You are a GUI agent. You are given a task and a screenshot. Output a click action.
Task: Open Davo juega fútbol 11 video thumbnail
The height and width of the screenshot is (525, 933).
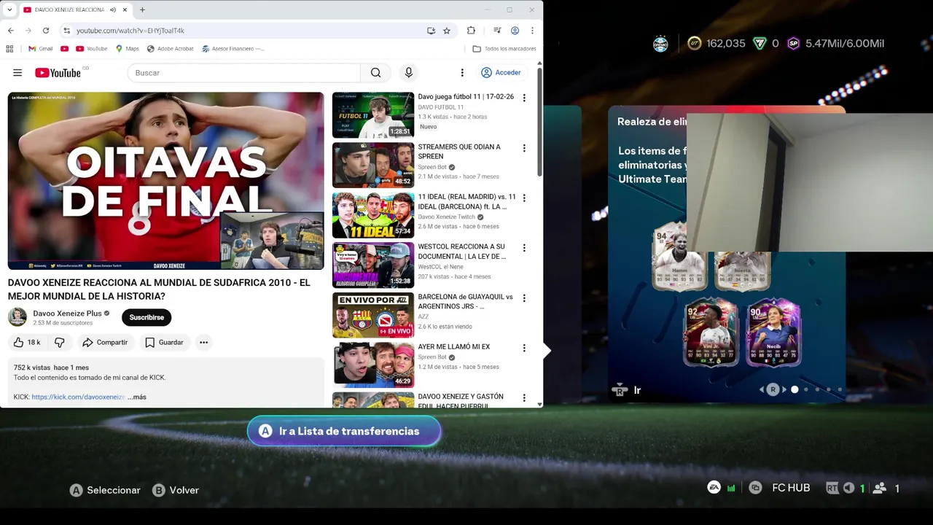(x=373, y=115)
